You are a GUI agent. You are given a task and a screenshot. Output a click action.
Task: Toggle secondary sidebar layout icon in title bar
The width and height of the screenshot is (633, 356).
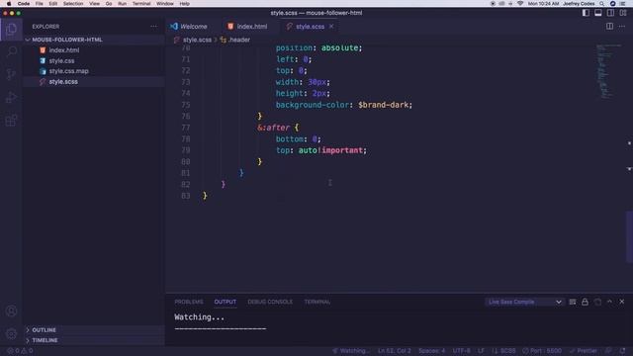click(x=610, y=13)
